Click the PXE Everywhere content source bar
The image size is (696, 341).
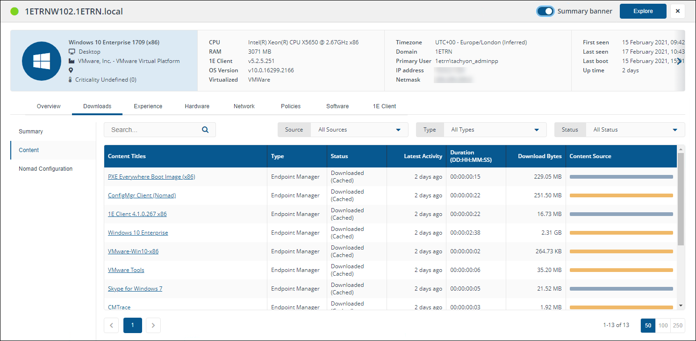(x=621, y=177)
